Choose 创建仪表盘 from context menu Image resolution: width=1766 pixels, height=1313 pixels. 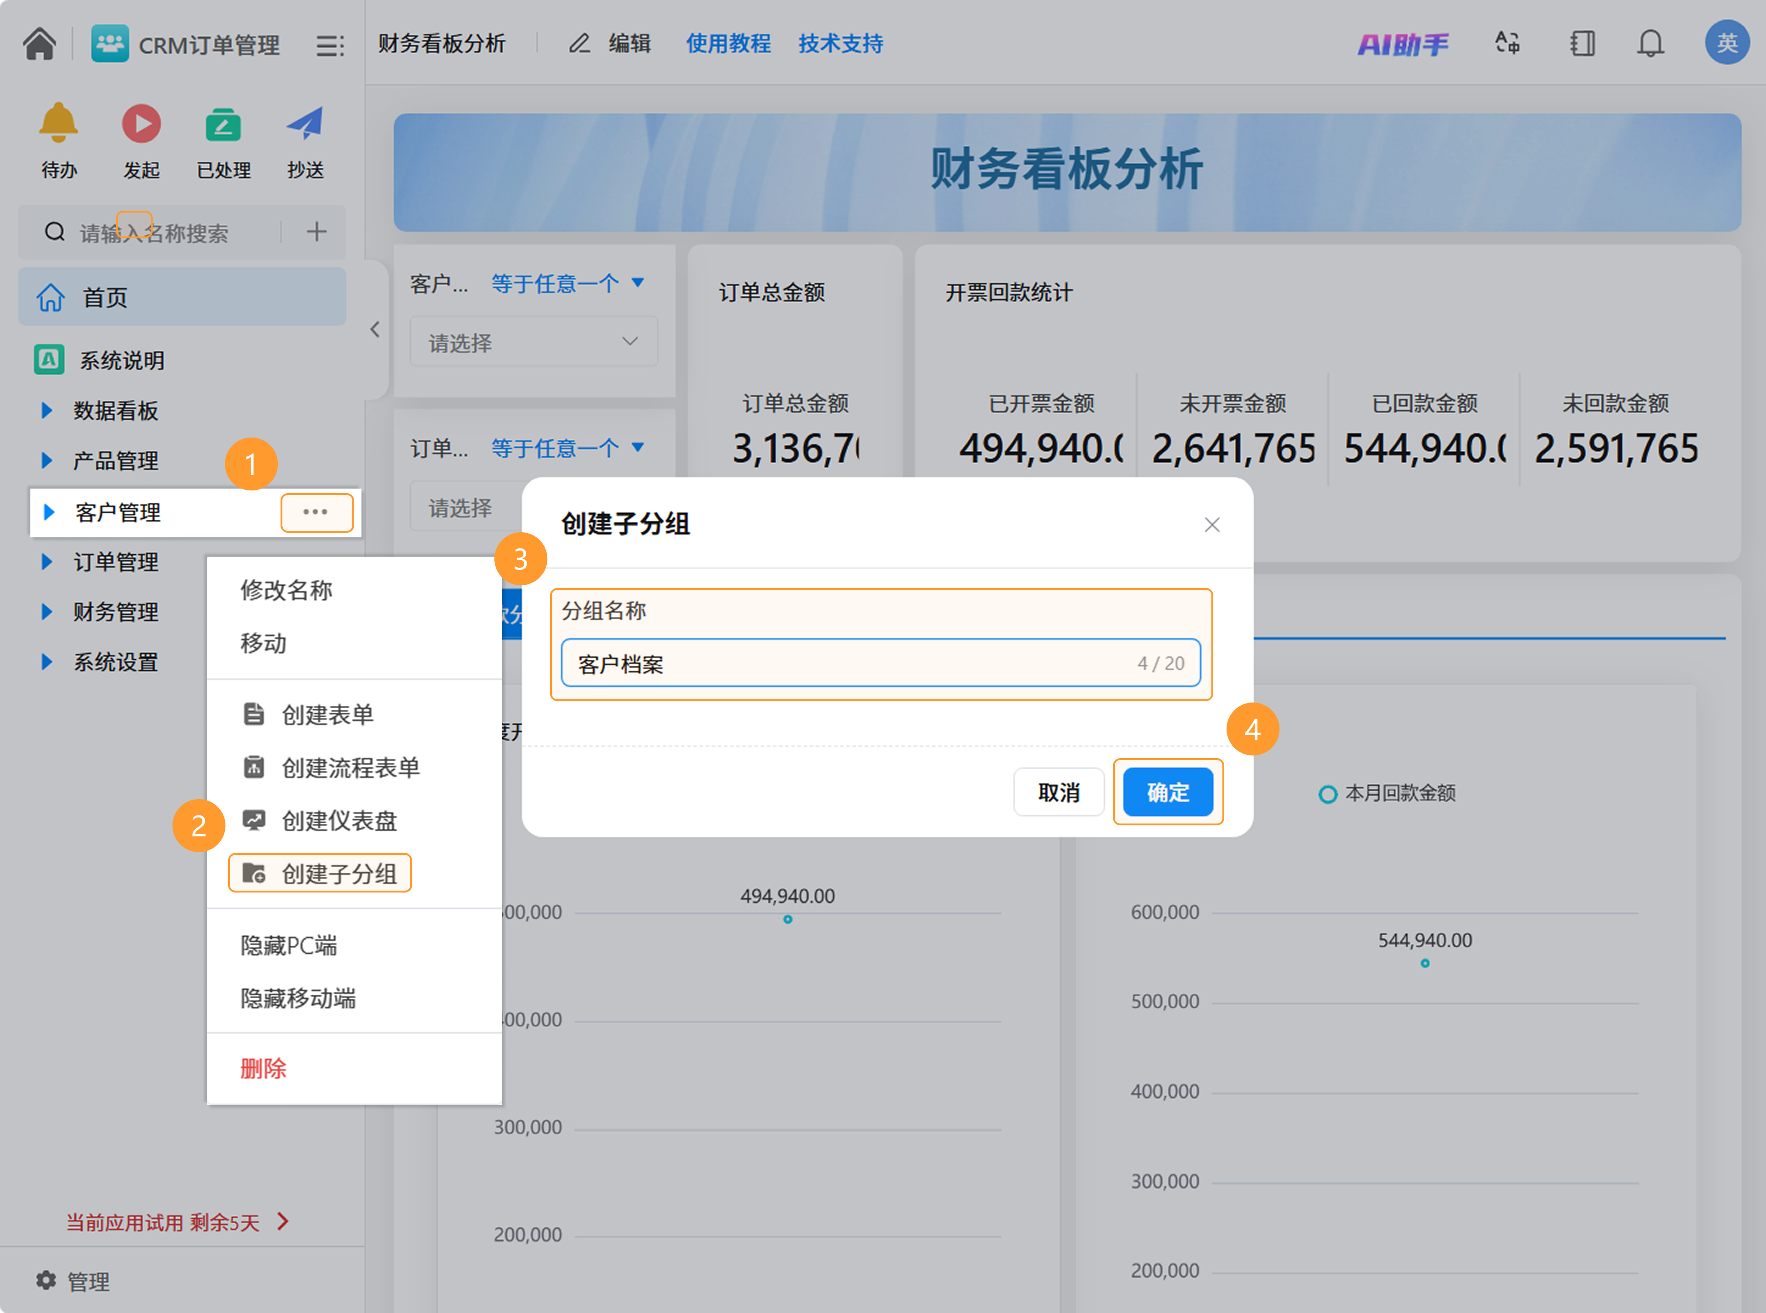319,820
